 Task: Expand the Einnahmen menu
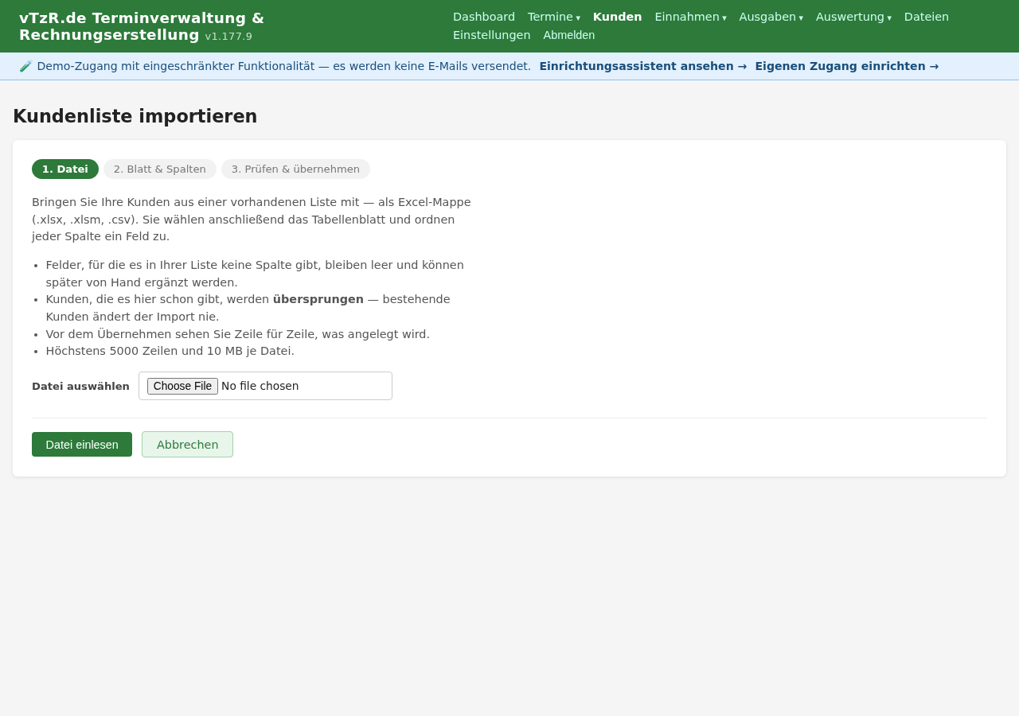click(x=690, y=17)
